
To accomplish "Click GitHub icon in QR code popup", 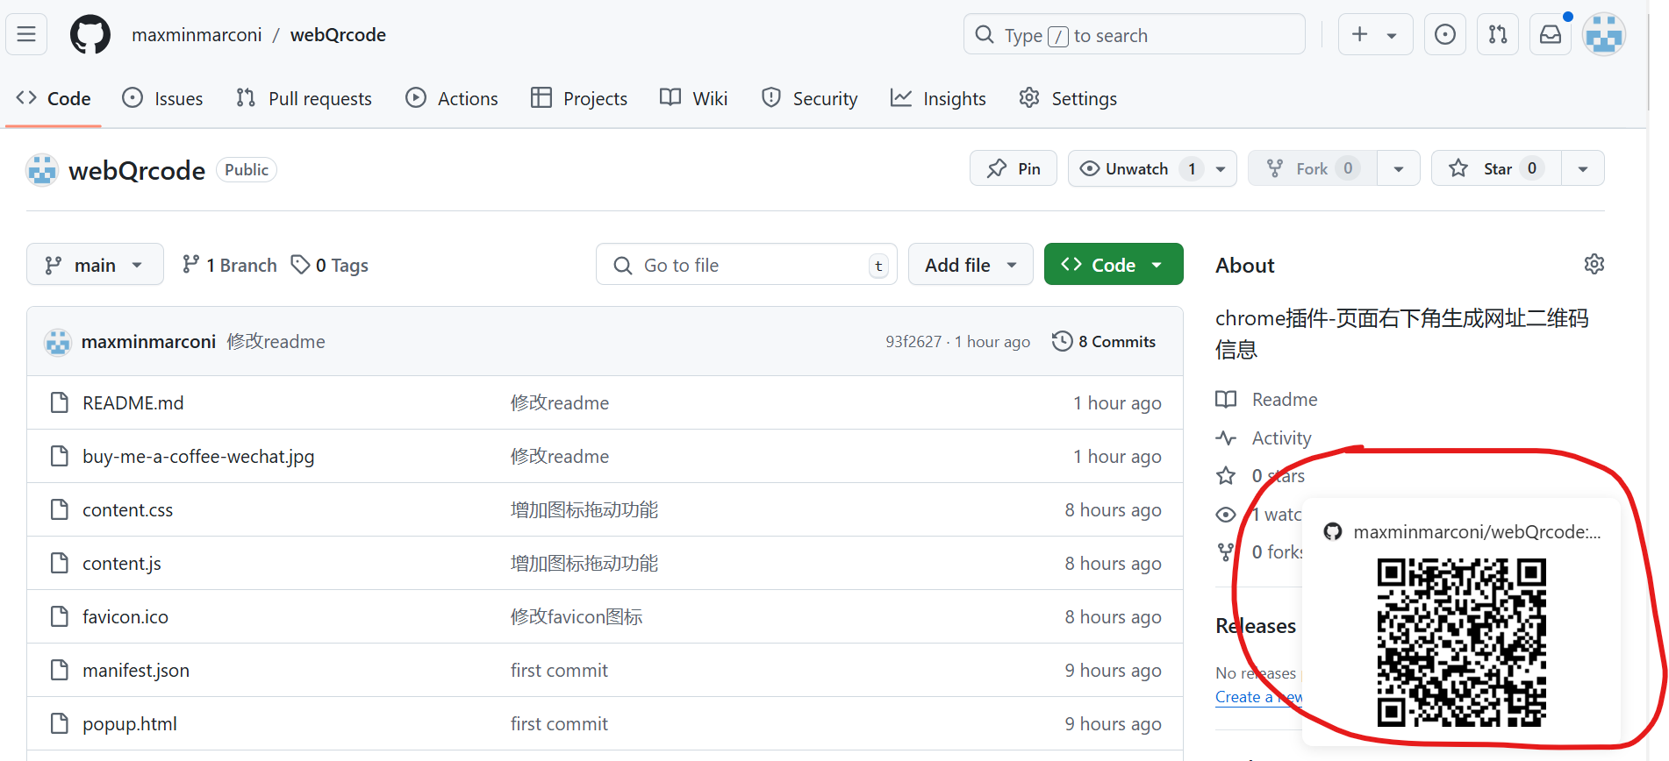I will [x=1333, y=531].
